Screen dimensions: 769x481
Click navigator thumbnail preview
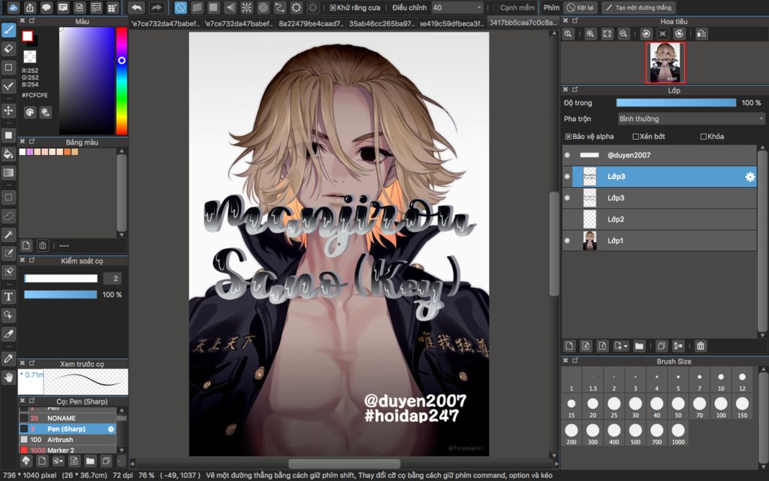click(x=665, y=63)
